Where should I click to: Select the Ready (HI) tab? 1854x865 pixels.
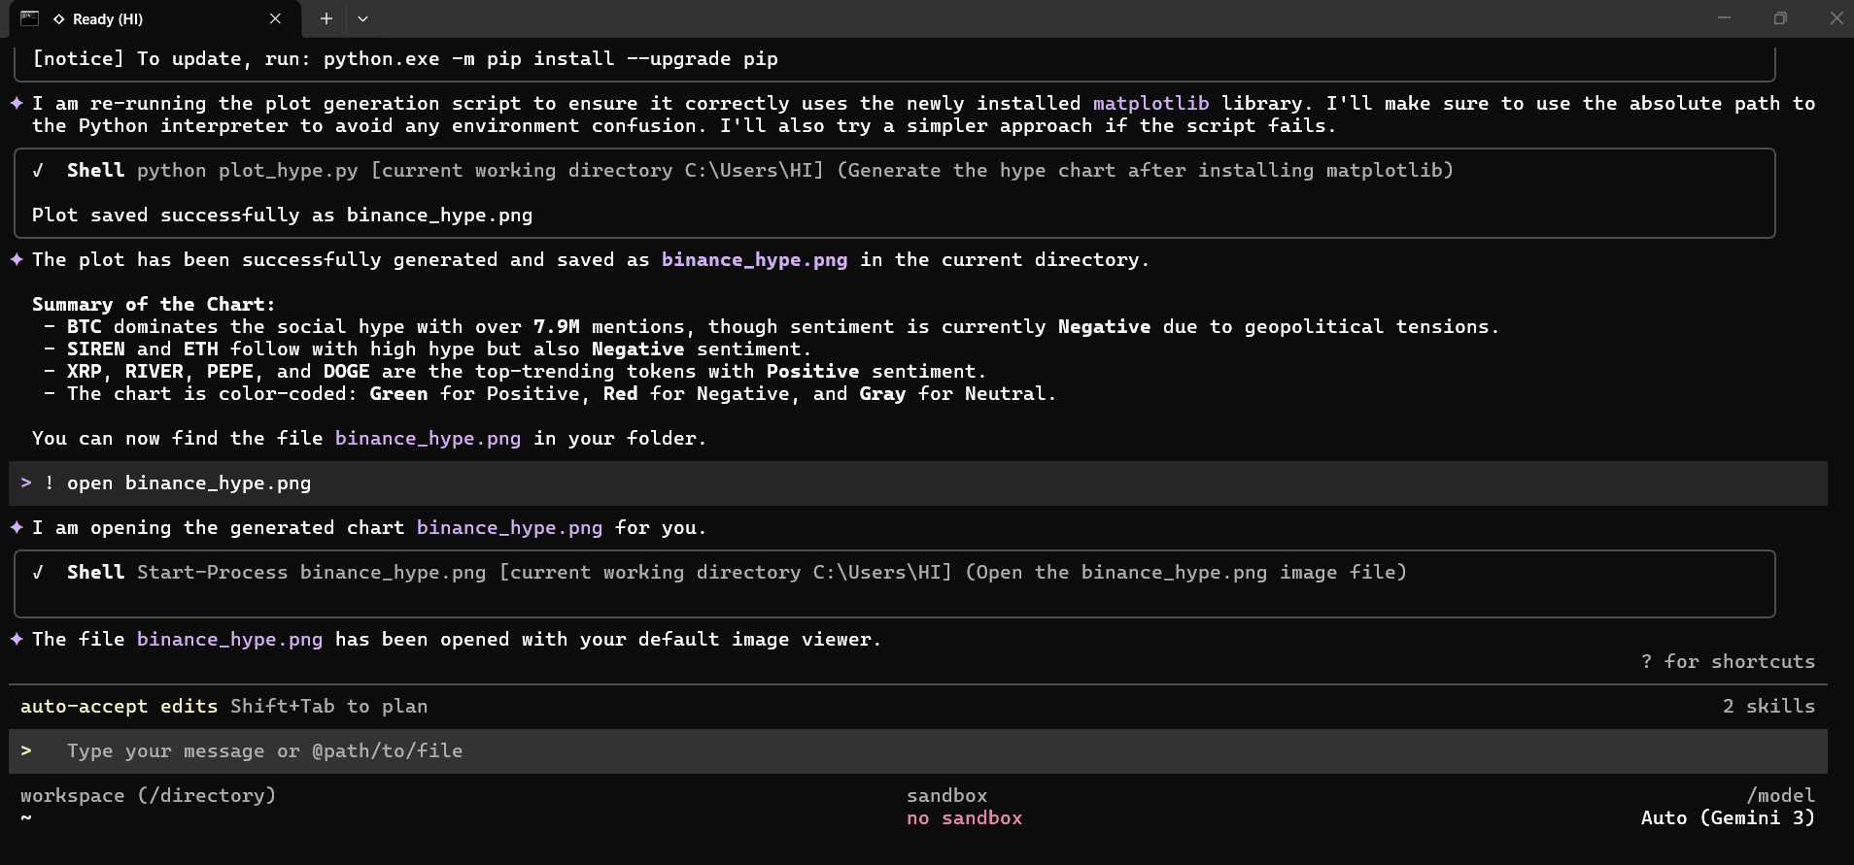click(x=146, y=18)
